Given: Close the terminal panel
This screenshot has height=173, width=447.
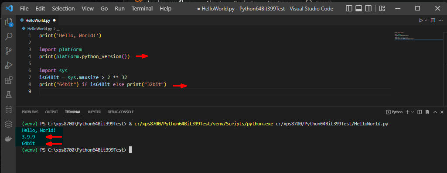Looking at the screenshot, I should pos(442,112).
